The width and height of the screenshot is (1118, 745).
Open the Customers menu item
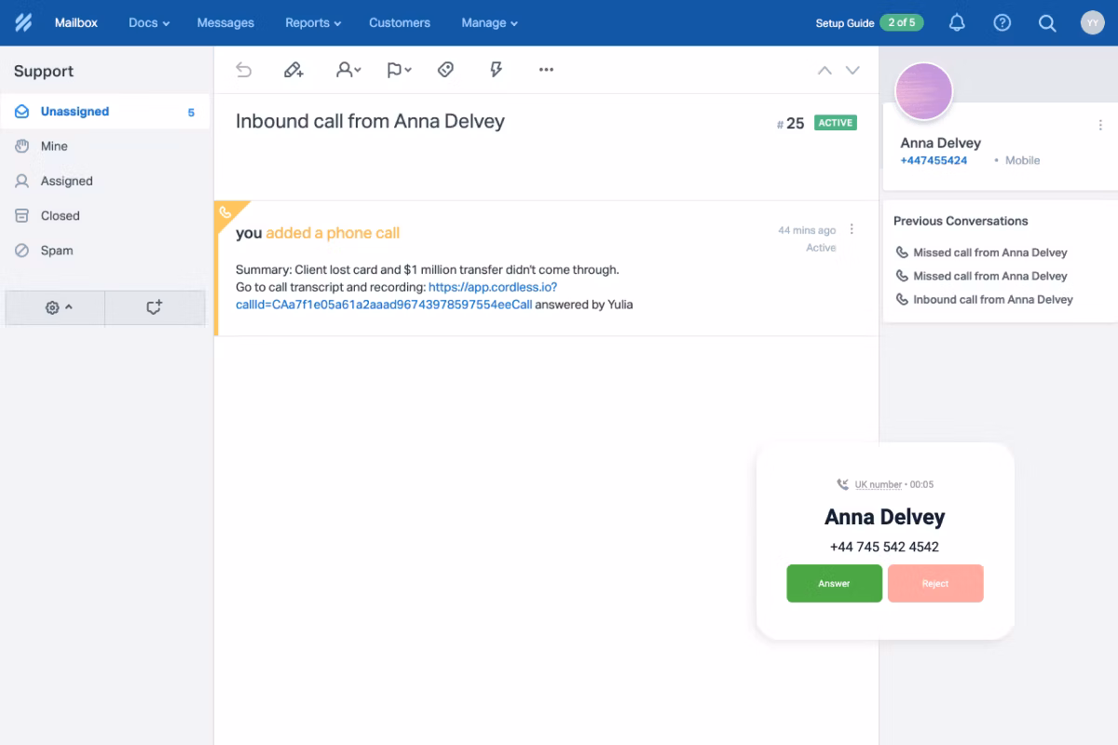click(400, 23)
